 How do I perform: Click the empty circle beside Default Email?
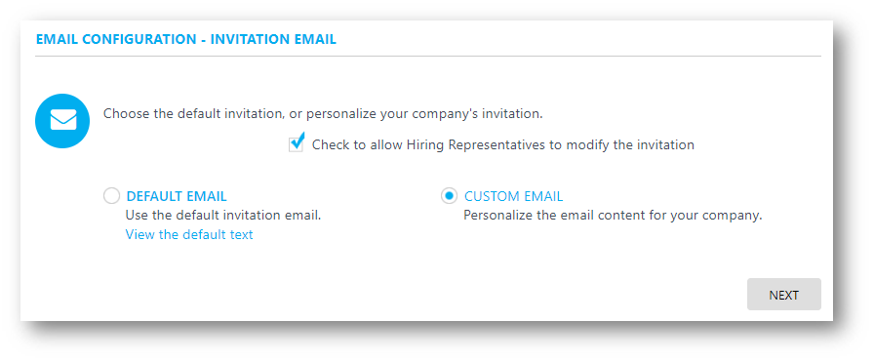click(111, 196)
